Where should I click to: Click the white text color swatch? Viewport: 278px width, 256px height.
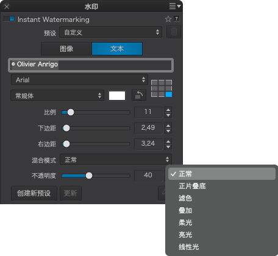pyautogui.click(x=117, y=96)
